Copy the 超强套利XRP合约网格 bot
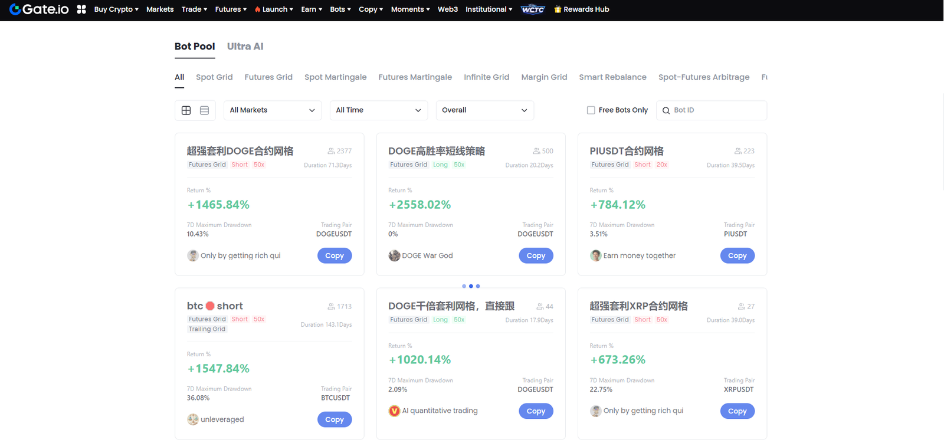 (737, 411)
